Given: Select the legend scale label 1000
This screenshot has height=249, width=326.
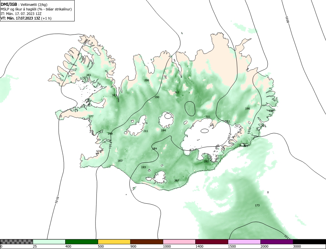Looking at the screenshot, I should click(x=167, y=247).
